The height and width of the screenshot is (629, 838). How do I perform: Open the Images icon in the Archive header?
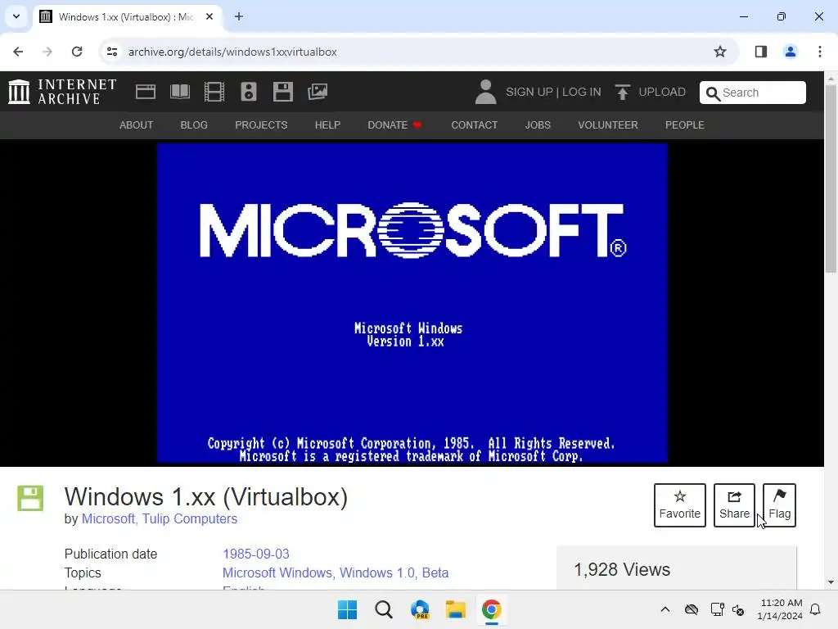318,92
